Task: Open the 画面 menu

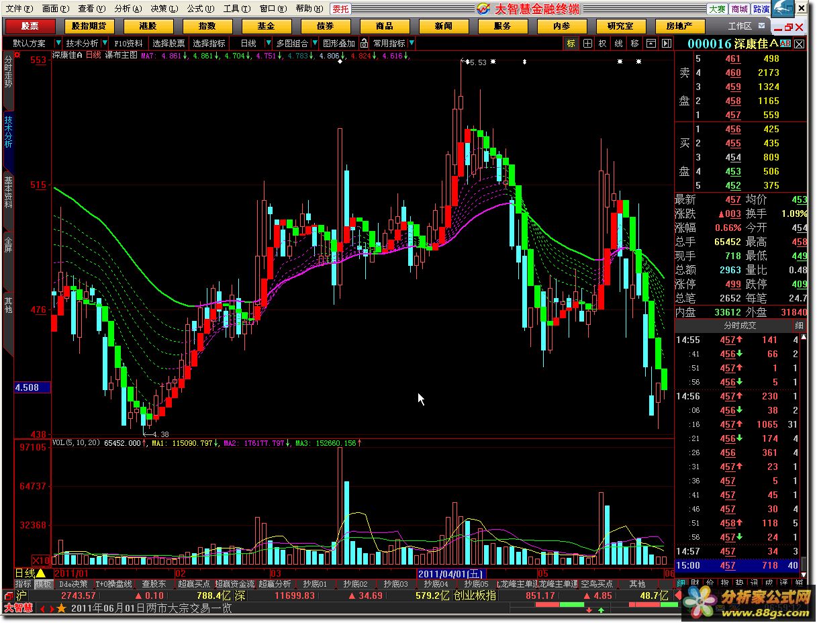Action: pyautogui.click(x=55, y=8)
